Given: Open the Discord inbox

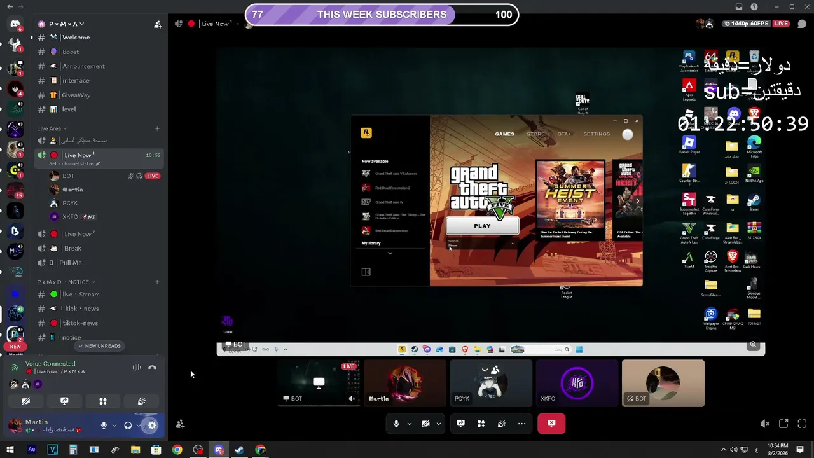Looking at the screenshot, I should (x=739, y=7).
